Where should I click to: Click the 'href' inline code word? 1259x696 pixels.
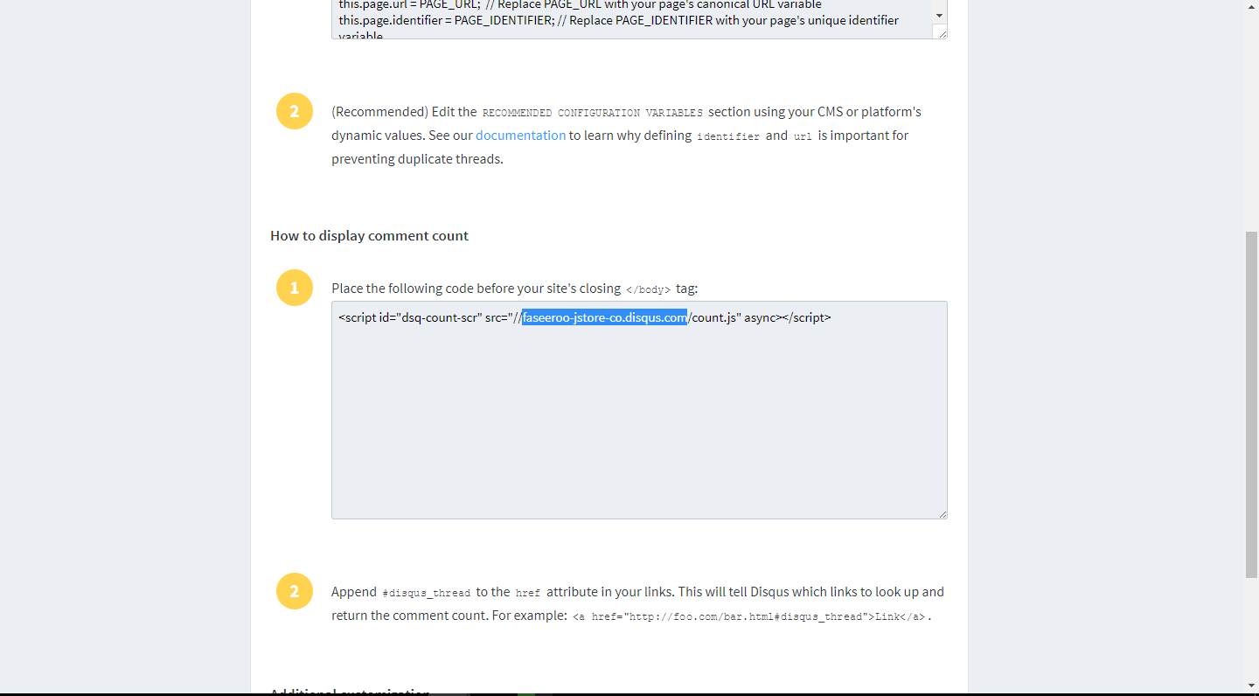[x=528, y=593]
